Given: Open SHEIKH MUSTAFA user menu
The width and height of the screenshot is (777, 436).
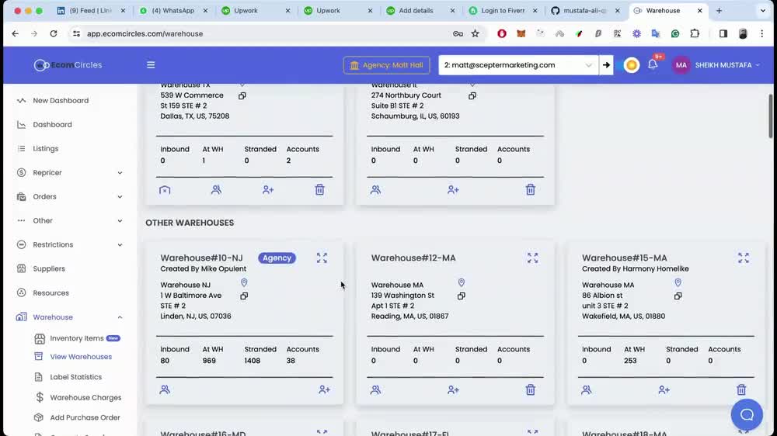Looking at the screenshot, I should [x=716, y=65].
